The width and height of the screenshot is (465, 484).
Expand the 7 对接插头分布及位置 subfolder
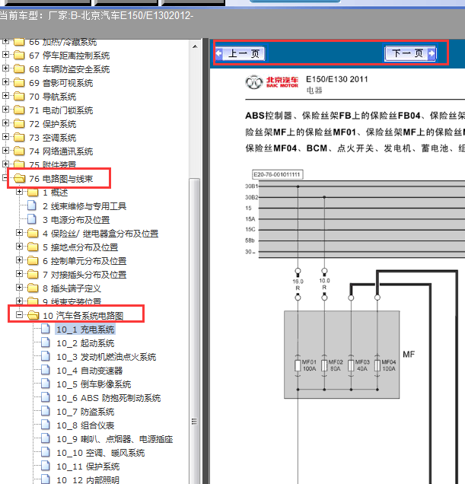point(19,273)
